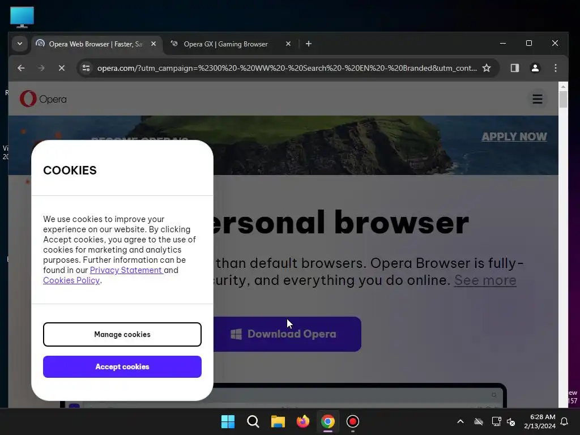Switch to Opera GX Gaming Browser tab
Screen dimensions: 580x435
click(225, 44)
